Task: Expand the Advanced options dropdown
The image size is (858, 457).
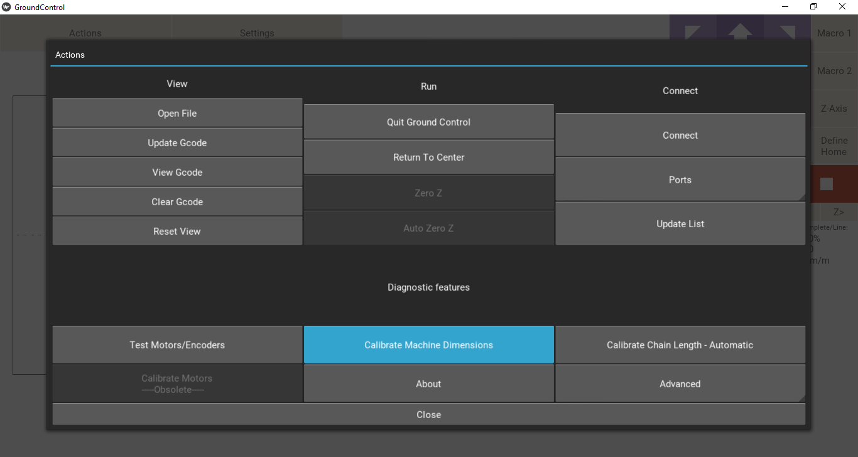Action: [680, 384]
